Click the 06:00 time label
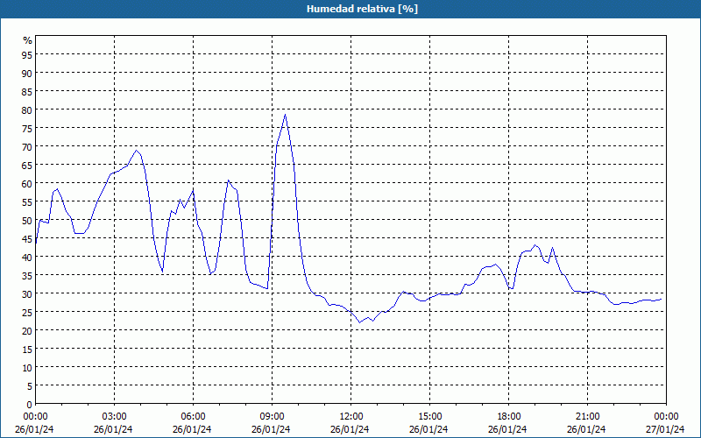This screenshot has width=701, height=438. pos(193,417)
